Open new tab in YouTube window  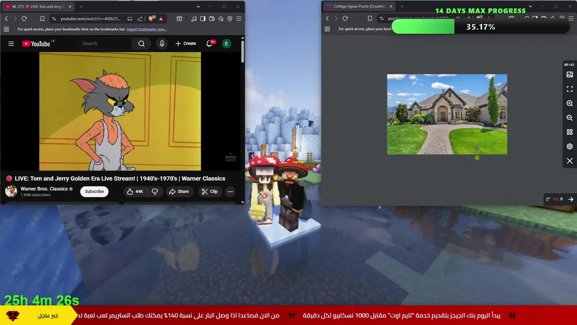(81, 6)
